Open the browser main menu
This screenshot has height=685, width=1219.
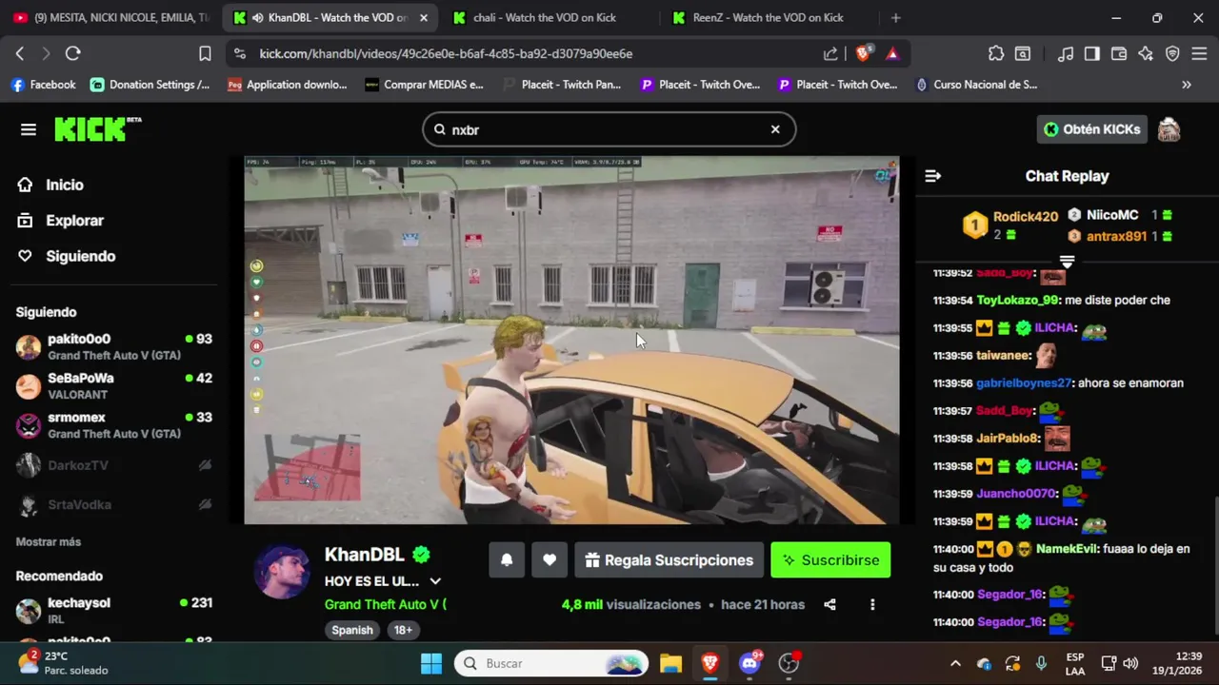(1199, 53)
